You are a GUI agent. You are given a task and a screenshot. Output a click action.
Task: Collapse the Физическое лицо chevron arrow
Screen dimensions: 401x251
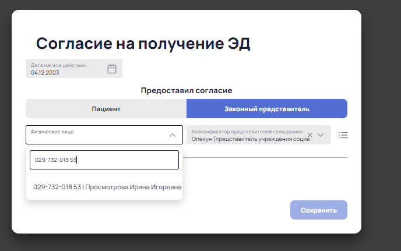pyautogui.click(x=173, y=135)
